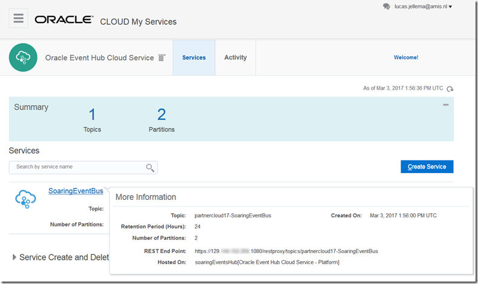
Task: Refresh the page data timestamp
Action: pyautogui.click(x=450, y=89)
